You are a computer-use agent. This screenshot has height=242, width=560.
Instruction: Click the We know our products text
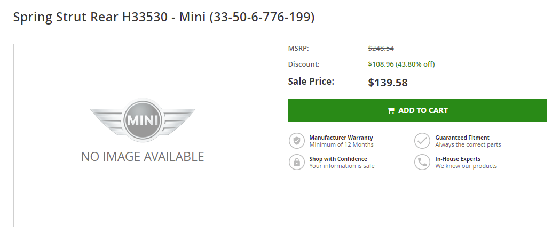click(466, 166)
